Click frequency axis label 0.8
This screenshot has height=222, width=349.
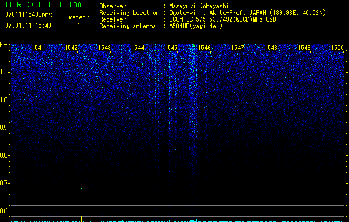5,155
